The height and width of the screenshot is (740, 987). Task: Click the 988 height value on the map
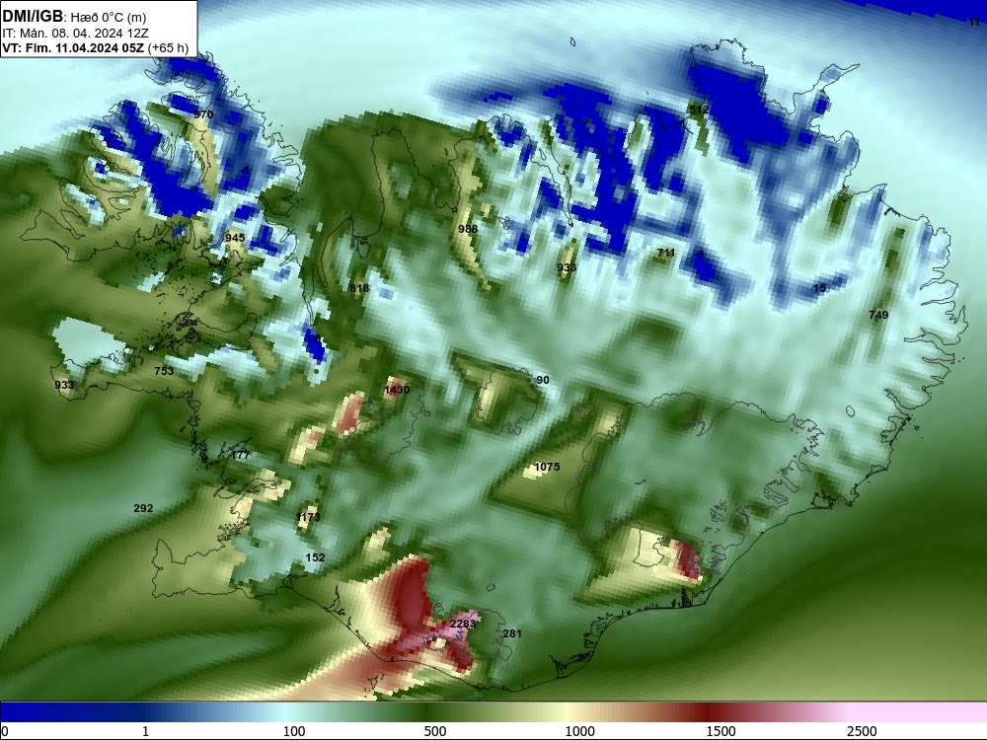point(468,229)
